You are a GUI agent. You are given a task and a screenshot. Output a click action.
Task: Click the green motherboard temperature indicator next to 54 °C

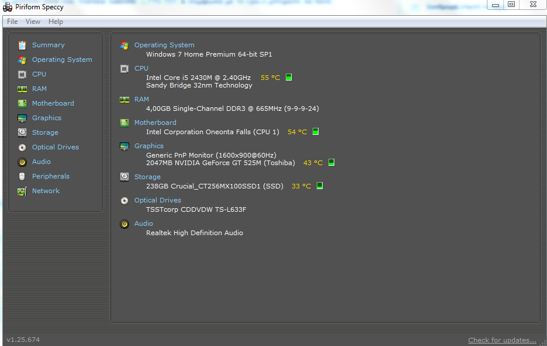point(316,131)
